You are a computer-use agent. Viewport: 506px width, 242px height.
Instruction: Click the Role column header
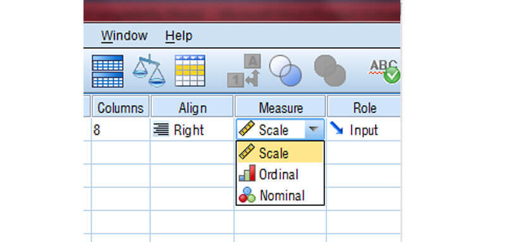tap(364, 107)
